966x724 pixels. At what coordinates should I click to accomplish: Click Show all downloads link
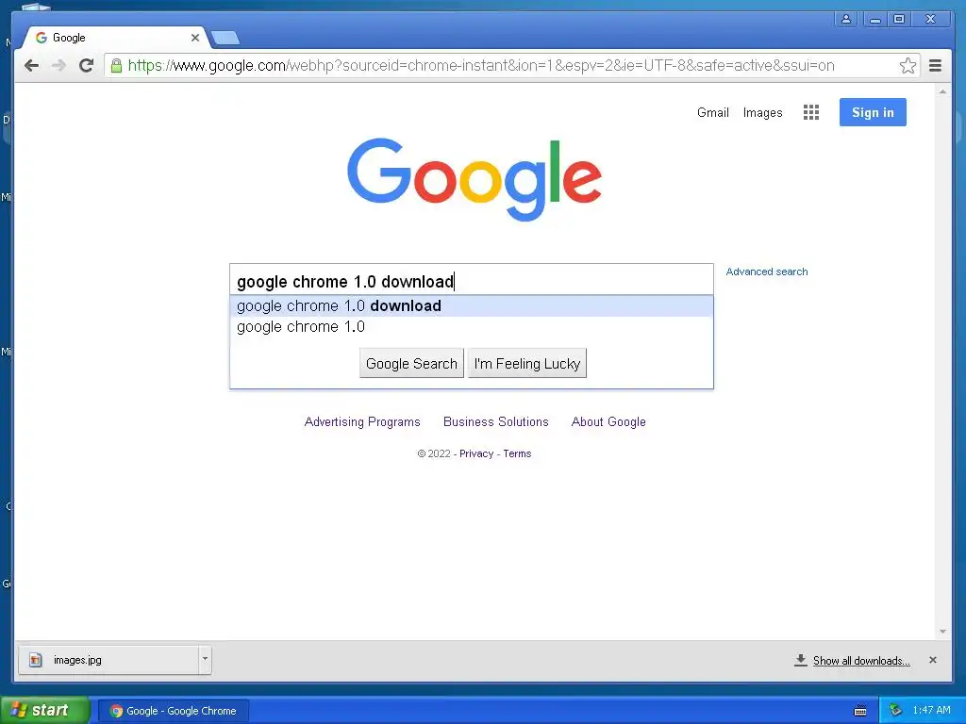coord(861,661)
